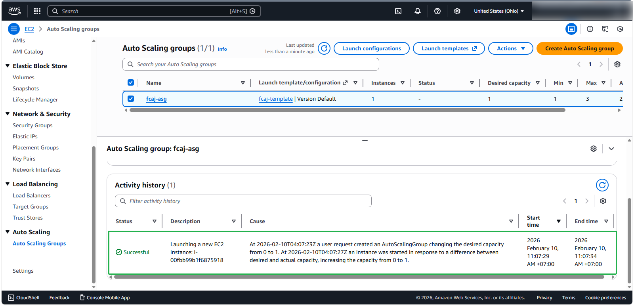Open Activity history preferences gear
This screenshot has width=634, height=306.
(x=603, y=201)
